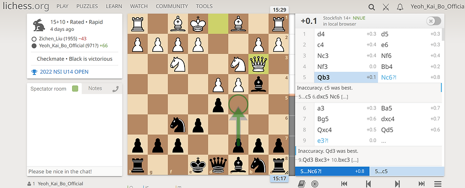Open the PUZZLES menu
The width and height of the screenshot is (465, 188).
coord(87,6)
